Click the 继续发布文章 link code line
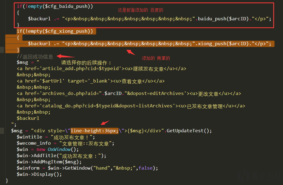The image size is (283, 185). coord(101,69)
